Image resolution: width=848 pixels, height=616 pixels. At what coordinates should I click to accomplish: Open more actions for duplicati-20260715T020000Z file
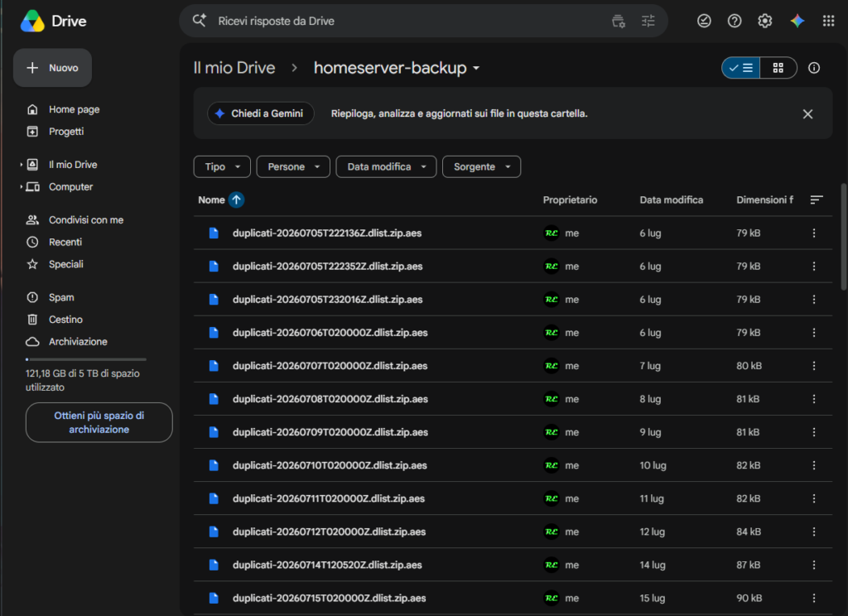pyautogui.click(x=813, y=598)
